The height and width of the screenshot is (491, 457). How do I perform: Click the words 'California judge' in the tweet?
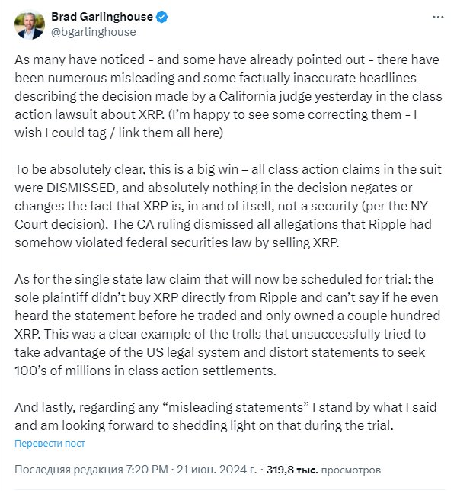(265, 96)
